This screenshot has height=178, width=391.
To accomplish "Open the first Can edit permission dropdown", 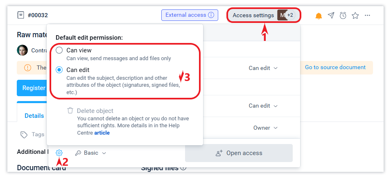I will [263, 68].
